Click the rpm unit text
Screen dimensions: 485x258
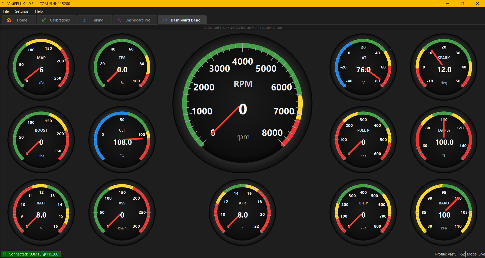243,137
